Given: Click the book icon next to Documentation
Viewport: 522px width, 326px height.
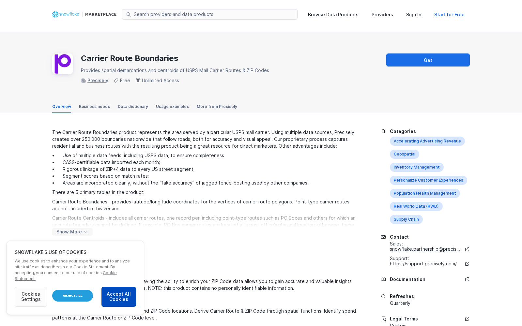Looking at the screenshot, I should pos(383,279).
